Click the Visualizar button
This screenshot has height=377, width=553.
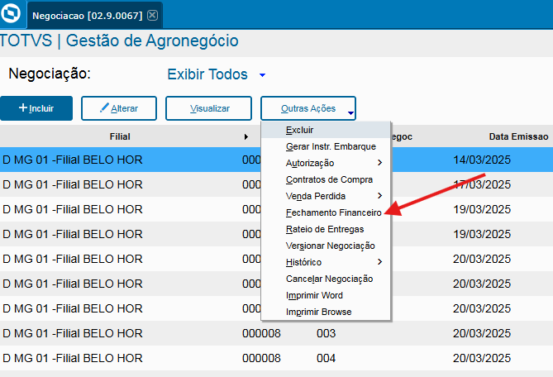[209, 108]
